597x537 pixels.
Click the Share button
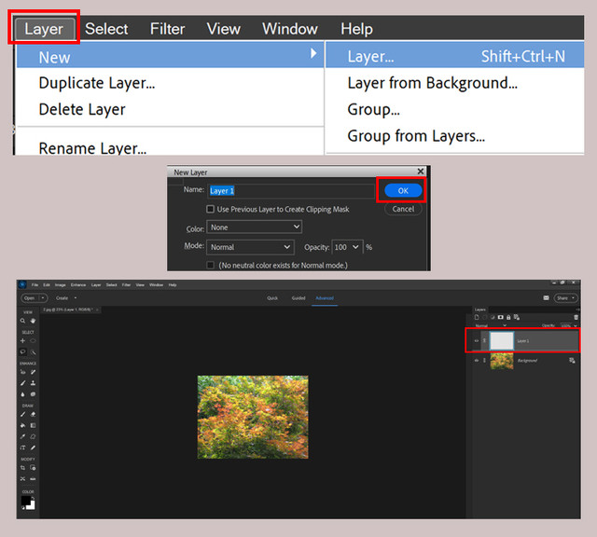point(566,298)
